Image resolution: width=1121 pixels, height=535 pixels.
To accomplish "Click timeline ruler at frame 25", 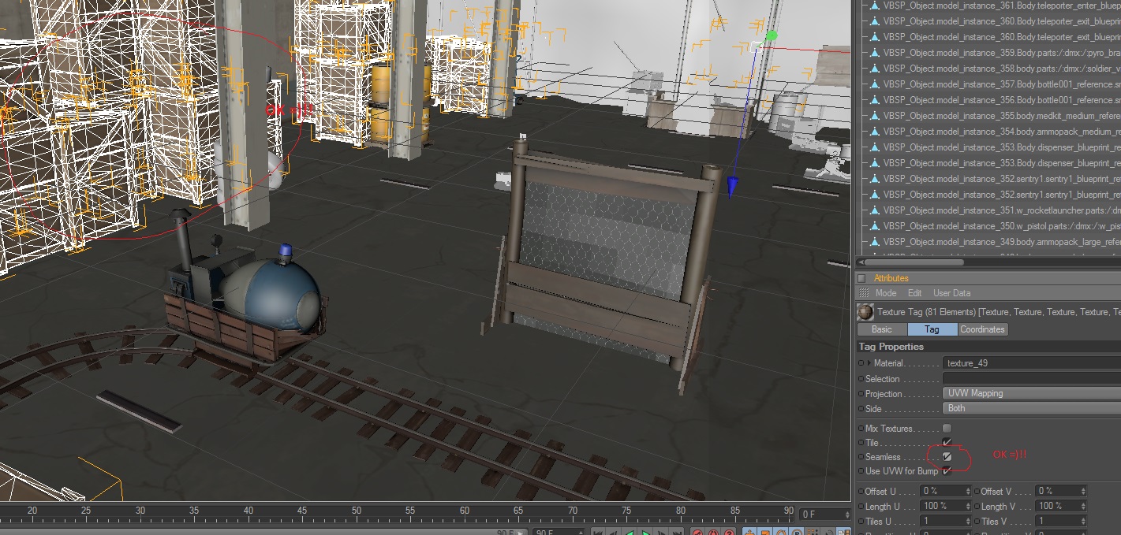I will coord(86,511).
